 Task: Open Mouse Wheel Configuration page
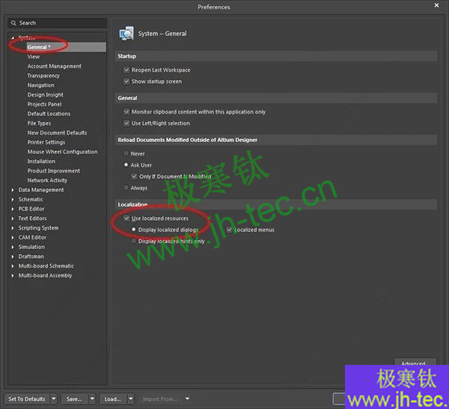point(62,152)
